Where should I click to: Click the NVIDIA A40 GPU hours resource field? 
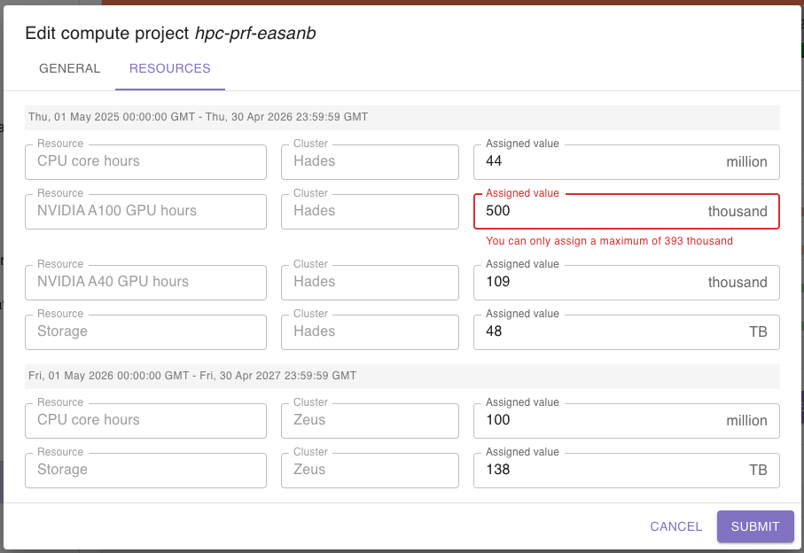click(x=145, y=283)
